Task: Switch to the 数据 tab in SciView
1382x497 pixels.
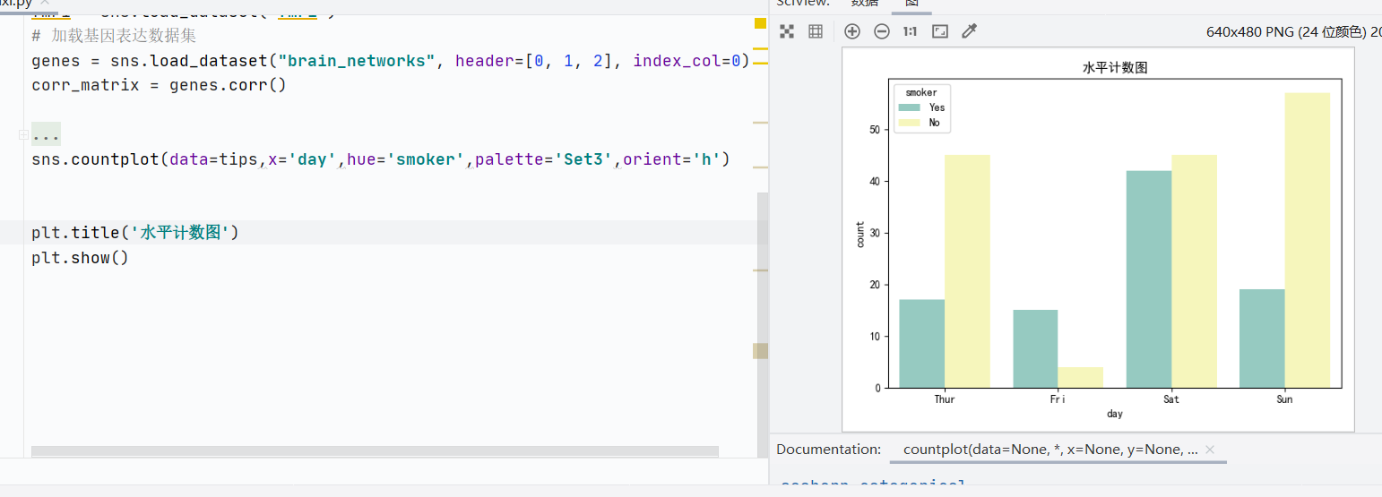Action: (x=864, y=4)
